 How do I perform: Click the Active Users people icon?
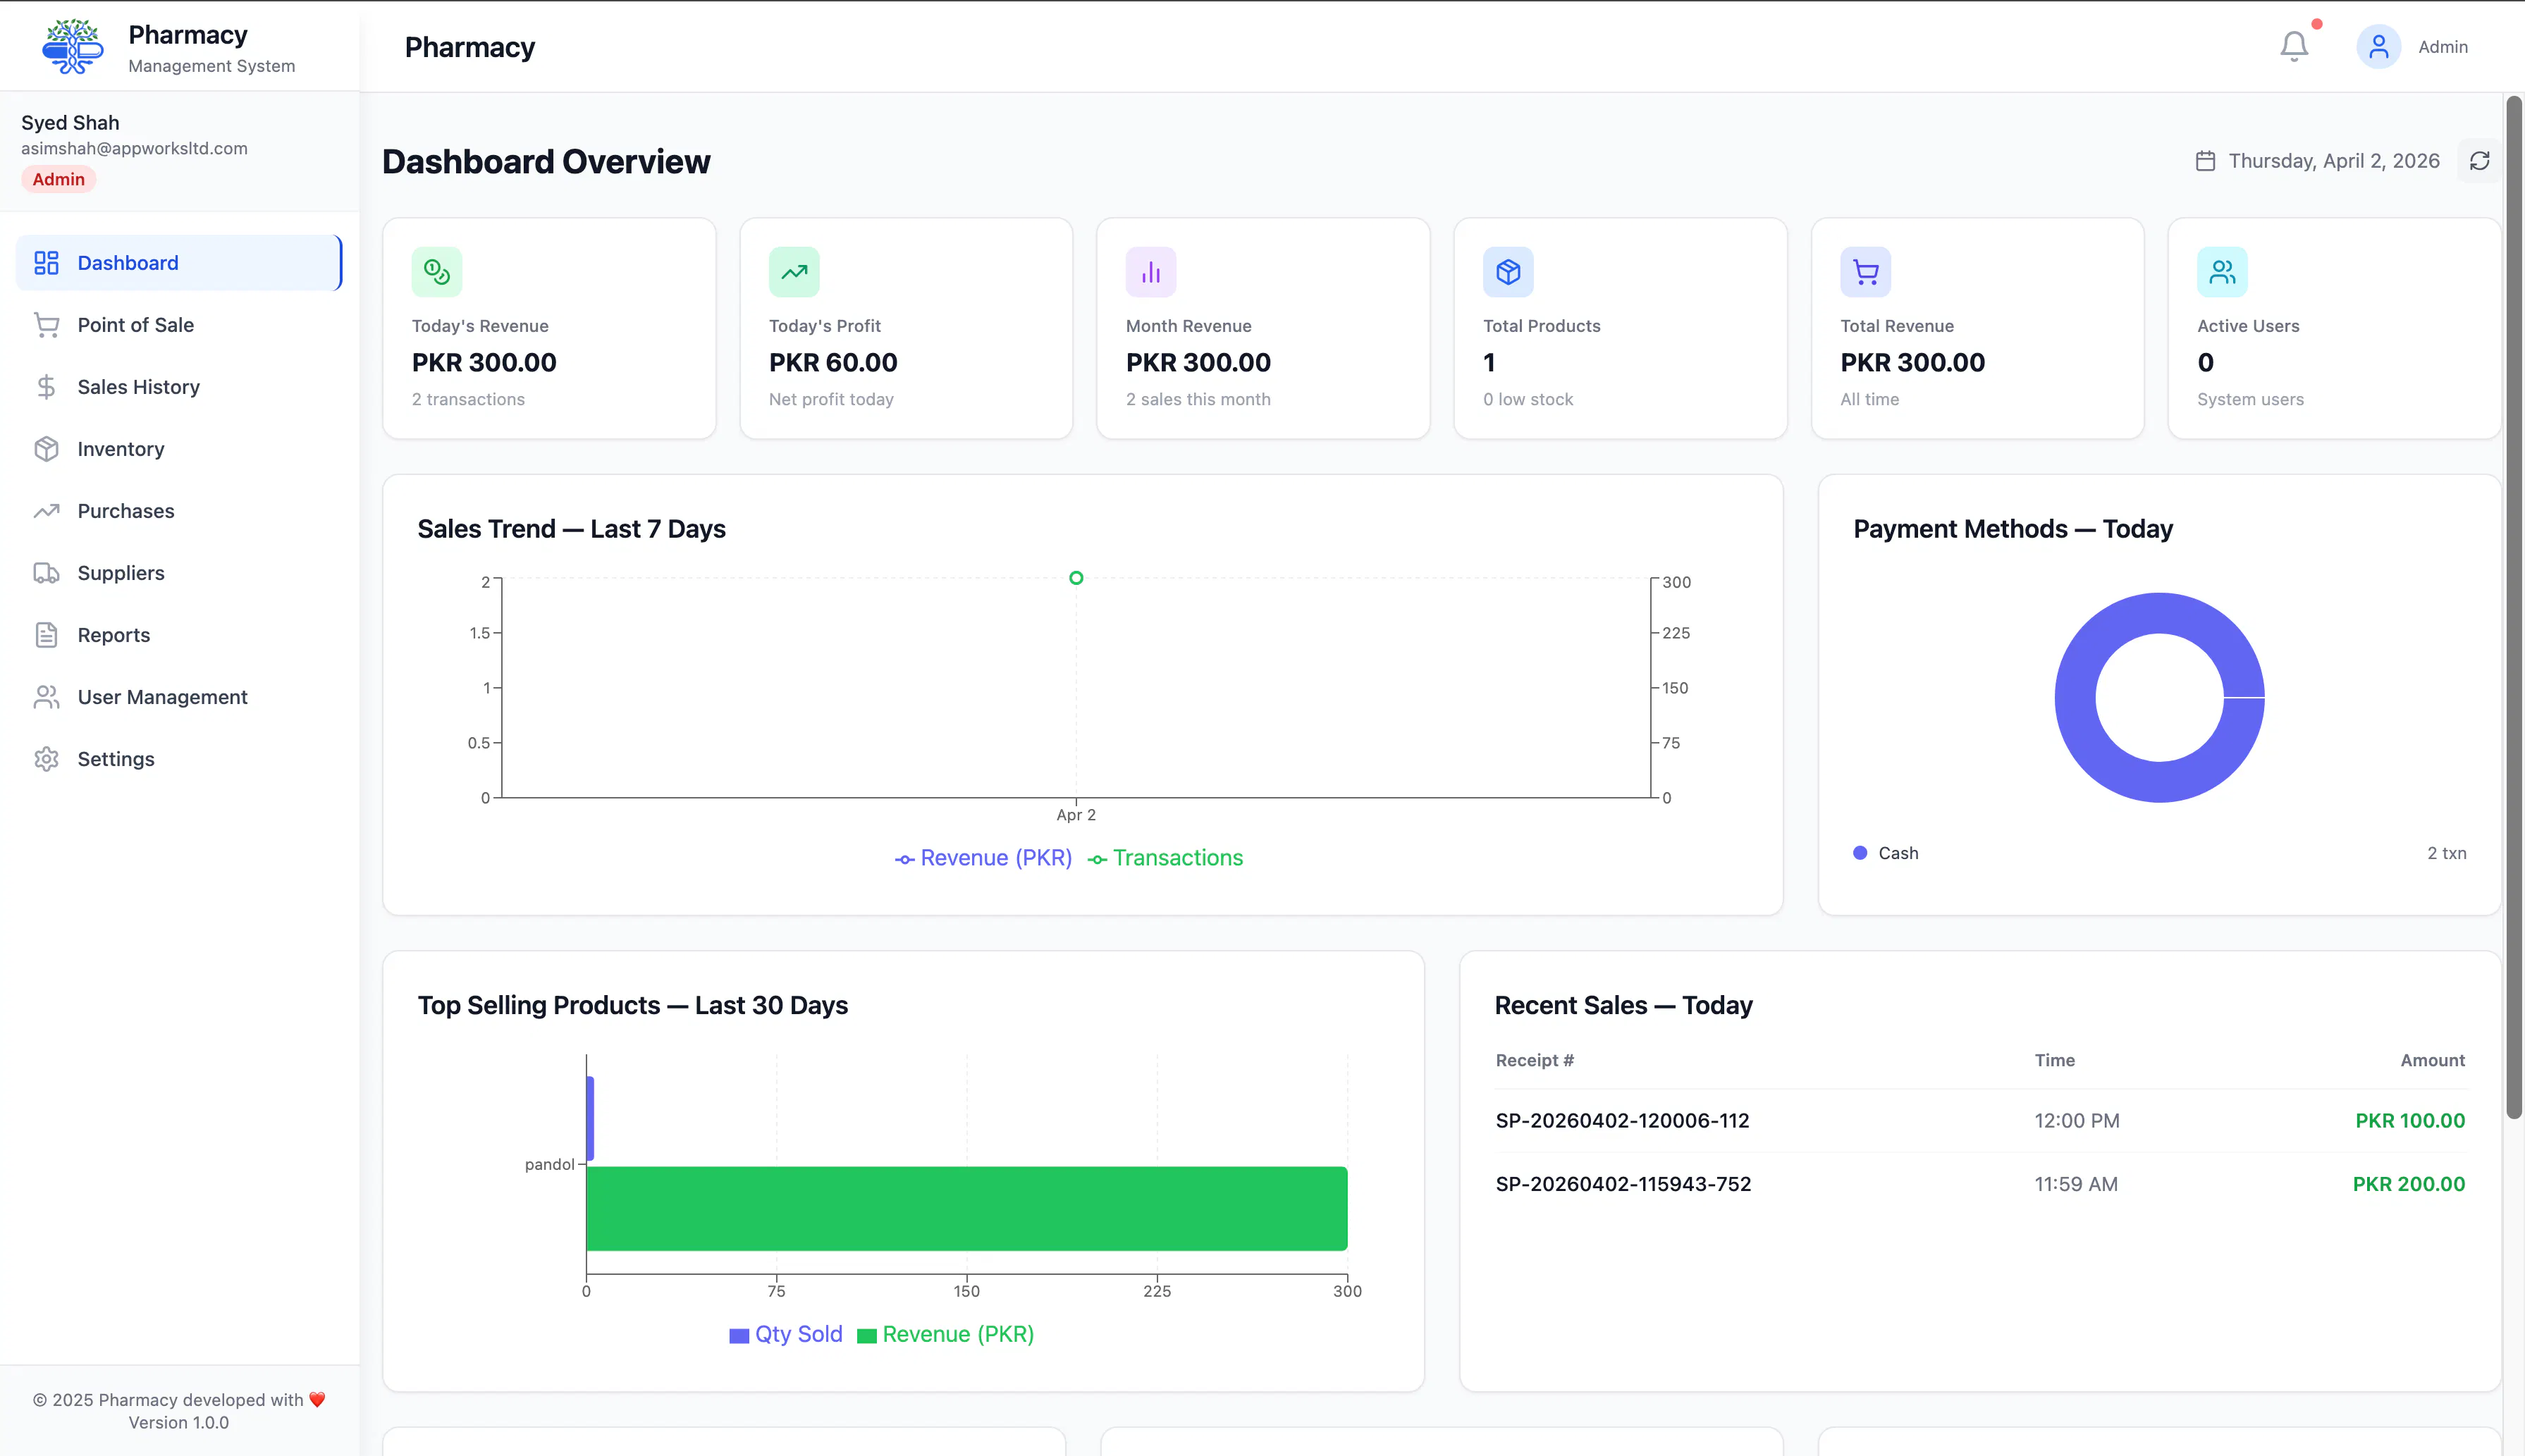(x=2222, y=272)
